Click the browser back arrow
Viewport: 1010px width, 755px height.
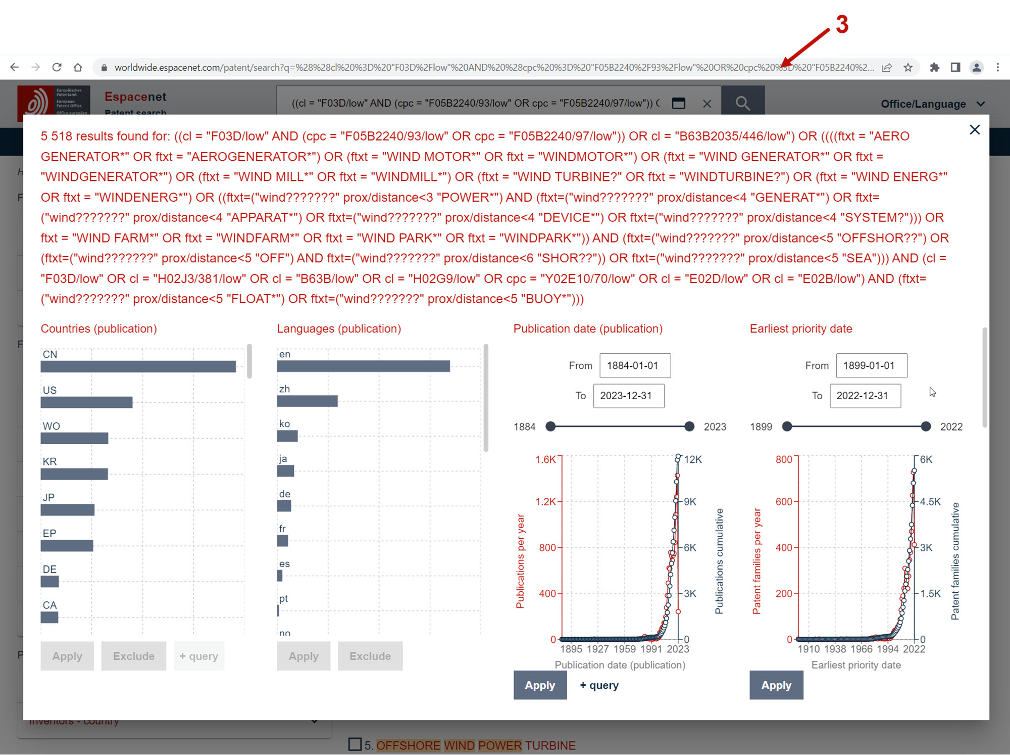(15, 67)
